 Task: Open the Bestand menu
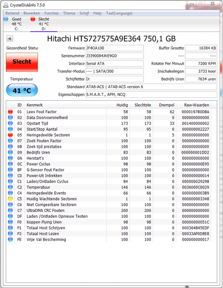click(12, 13)
